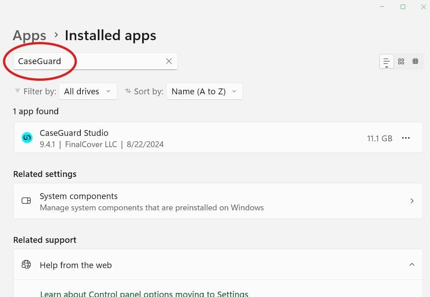Viewport: 430px width, 297px height.
Task: Select the CaseGuard Studio app name
Action: pos(74,133)
